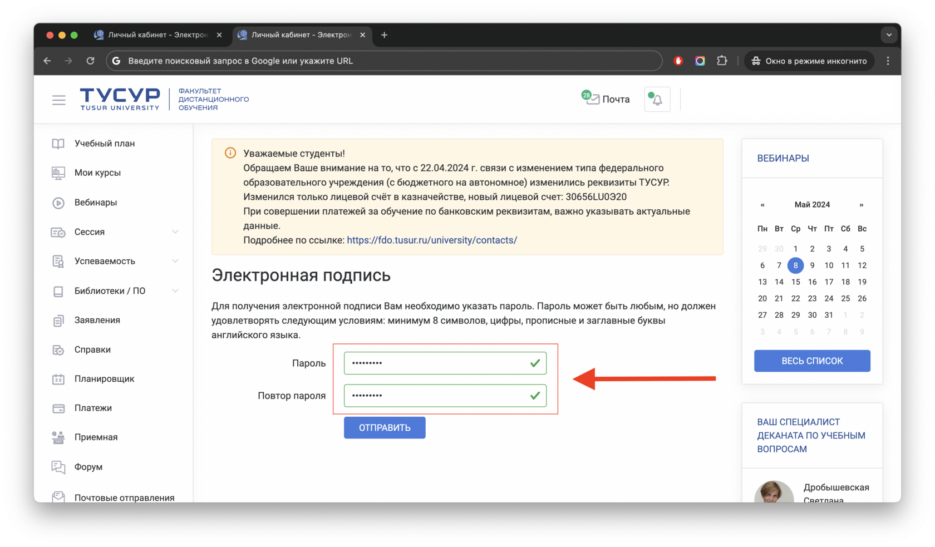Click the Форум chat icon
Viewport: 935px width, 547px height.
pyautogui.click(x=58, y=467)
